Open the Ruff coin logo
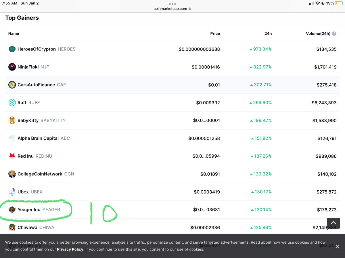Screen dimensions: 345x258 (x=12, y=103)
